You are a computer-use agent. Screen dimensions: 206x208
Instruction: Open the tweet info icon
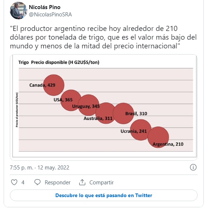point(193,167)
